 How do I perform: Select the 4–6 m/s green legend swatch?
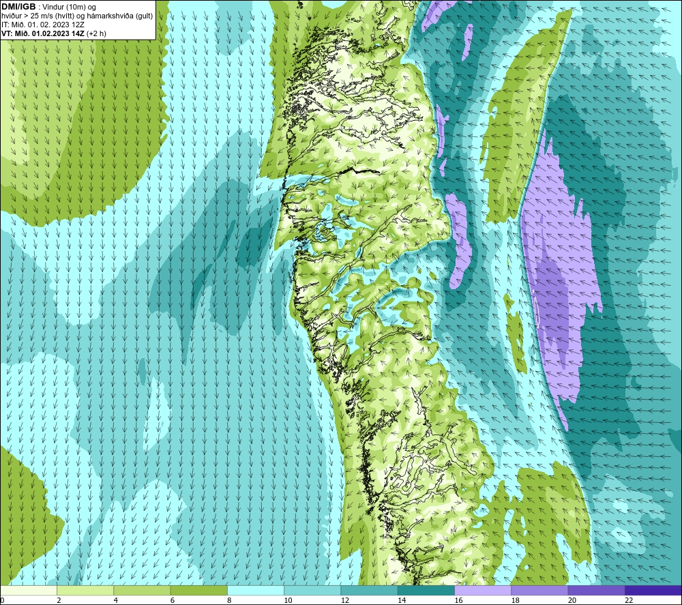click(x=143, y=591)
